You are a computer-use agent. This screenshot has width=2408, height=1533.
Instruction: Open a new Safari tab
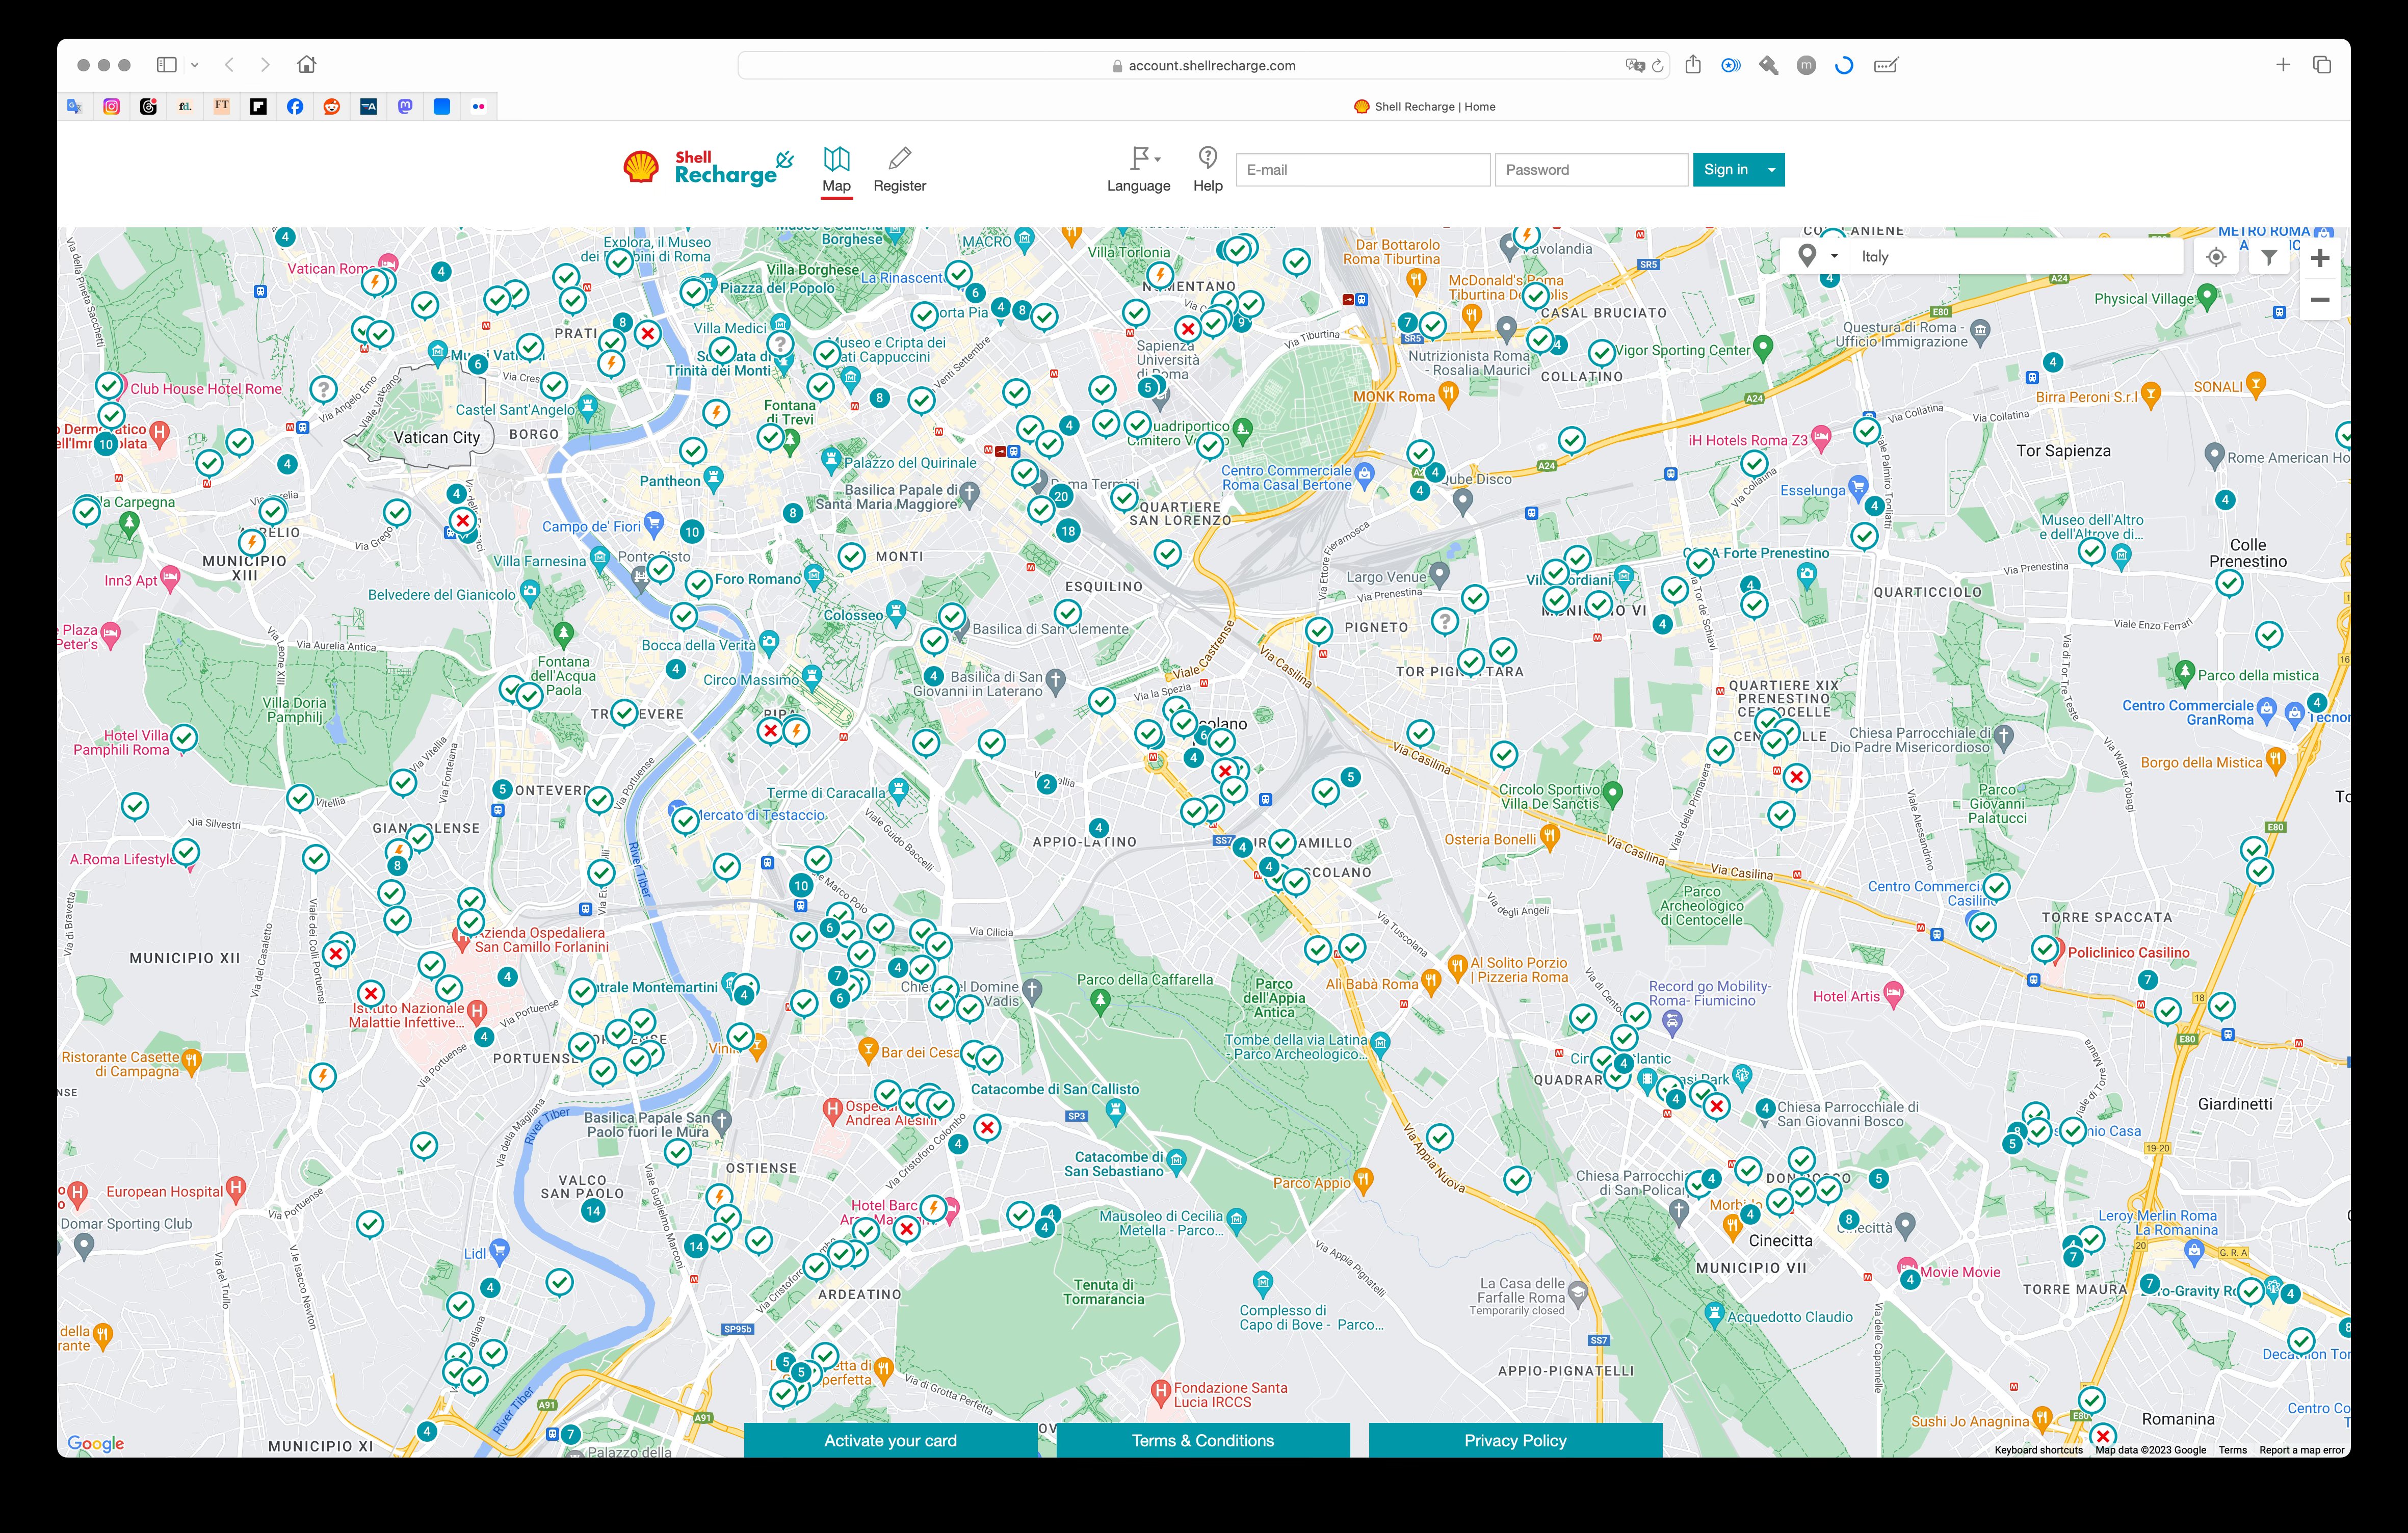pos(2283,65)
